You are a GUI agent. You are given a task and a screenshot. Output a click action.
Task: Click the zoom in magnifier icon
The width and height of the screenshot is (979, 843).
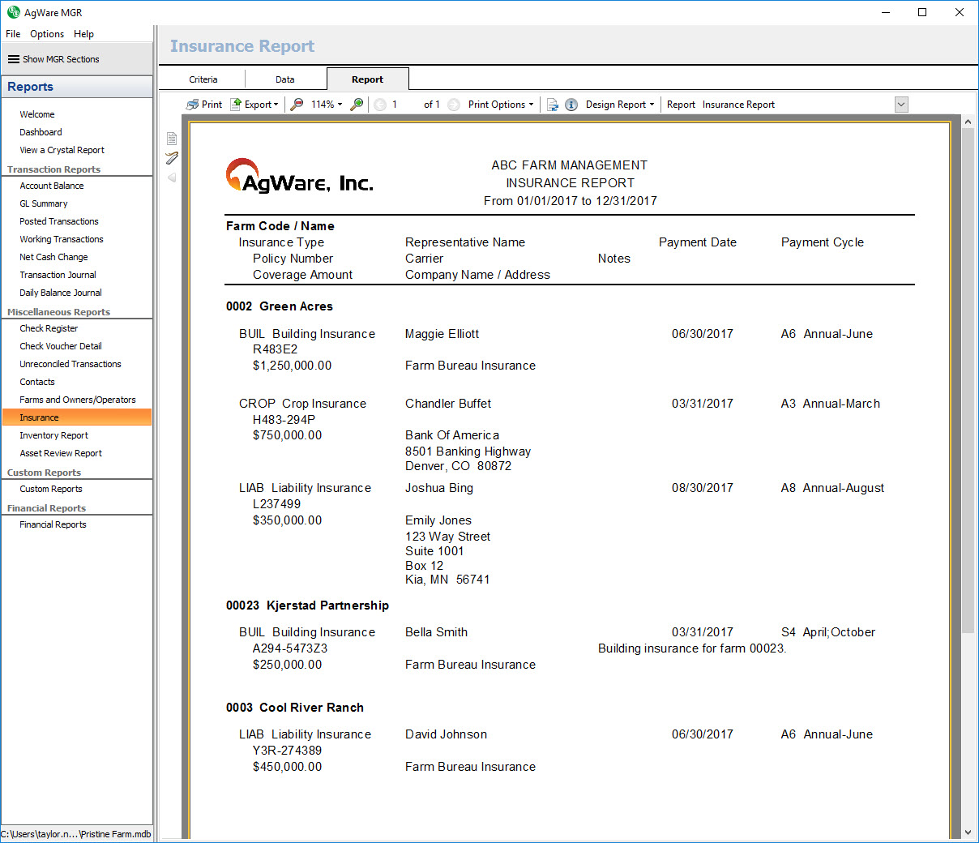click(357, 105)
